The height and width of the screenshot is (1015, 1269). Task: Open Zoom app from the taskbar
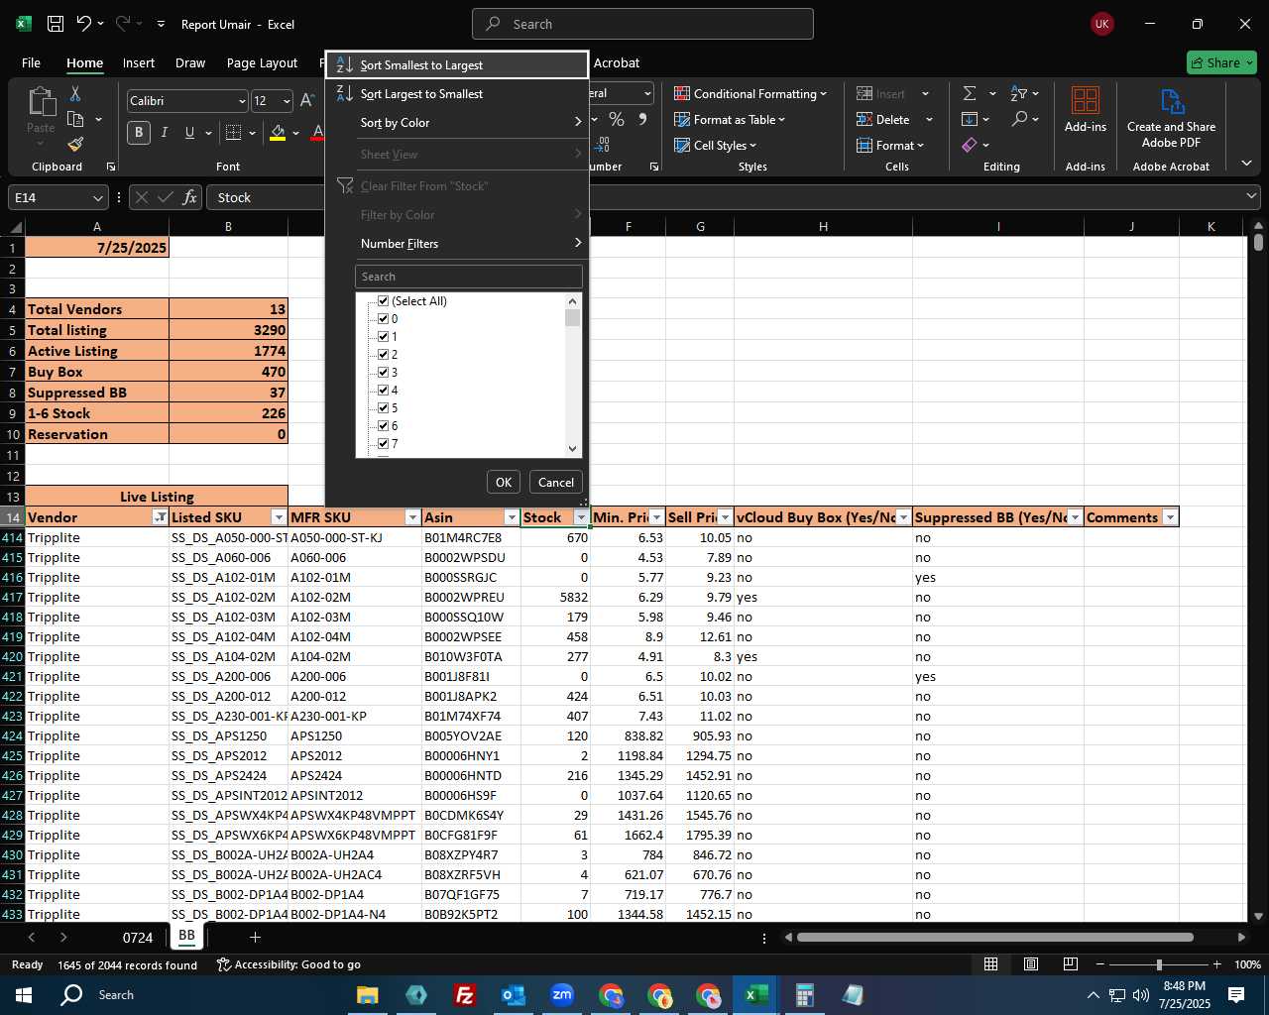pyautogui.click(x=562, y=994)
